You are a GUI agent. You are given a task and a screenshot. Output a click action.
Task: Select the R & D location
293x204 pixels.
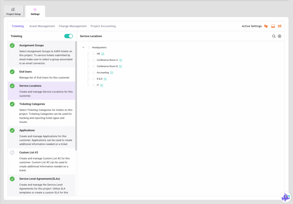coord(99,79)
